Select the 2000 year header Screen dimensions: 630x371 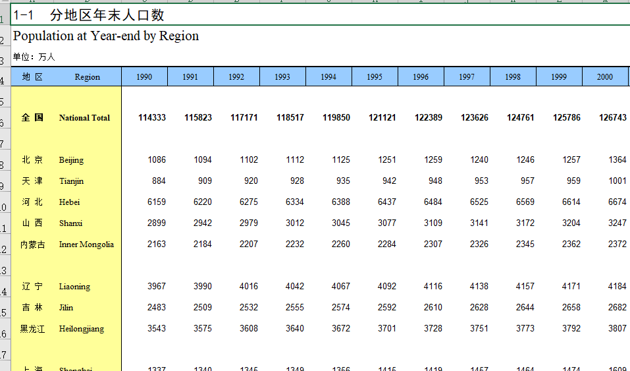605,77
